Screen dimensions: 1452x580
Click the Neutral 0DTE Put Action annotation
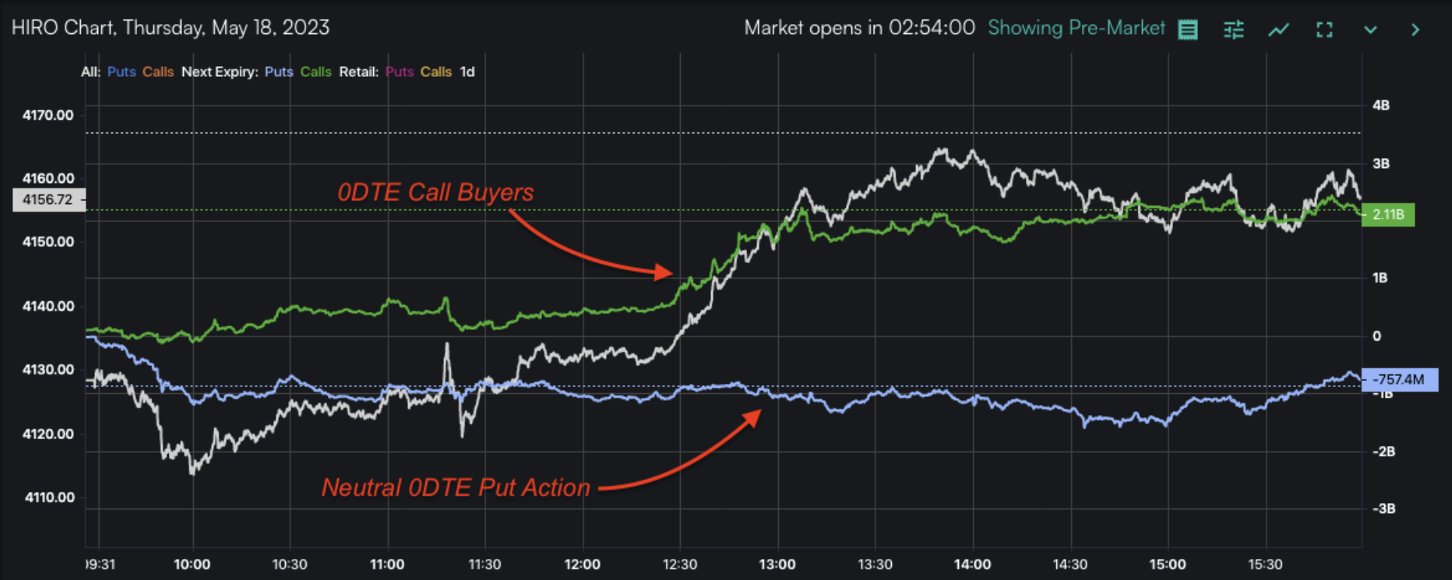pyautogui.click(x=455, y=487)
